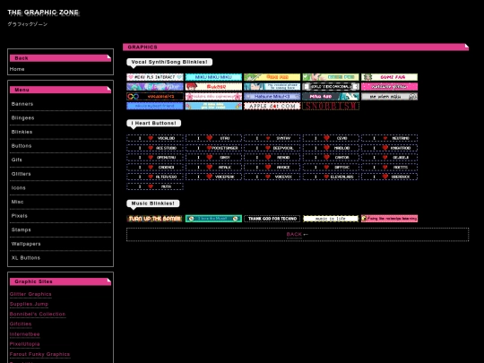The height and width of the screenshot is (363, 484).
Task: Click the 'I heart VOCALOID' button
Action: (x=155, y=138)
